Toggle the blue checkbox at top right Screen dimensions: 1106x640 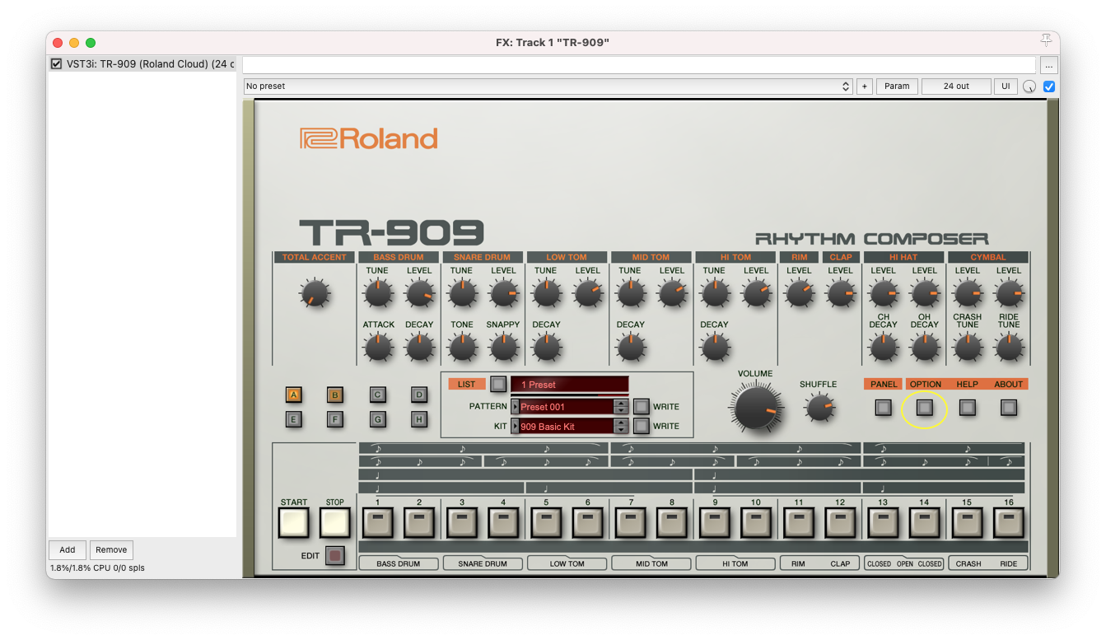click(x=1048, y=86)
